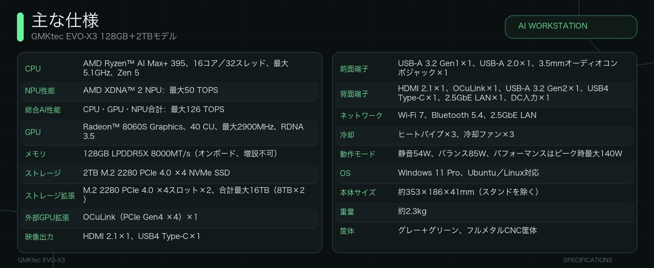Select the 総合AI性能 row
Screen dimensions: 654x268
tap(170, 110)
